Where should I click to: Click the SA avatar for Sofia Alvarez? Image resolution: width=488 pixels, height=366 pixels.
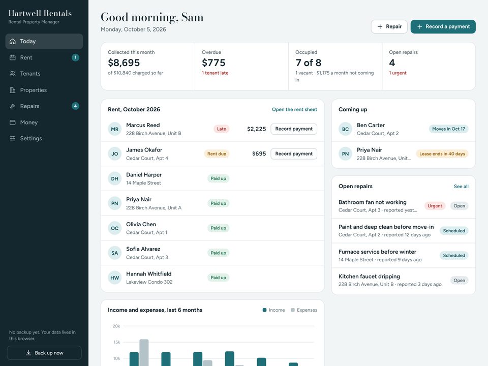coord(114,253)
